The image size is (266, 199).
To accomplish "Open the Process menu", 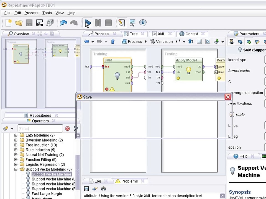I will [x=31, y=13].
